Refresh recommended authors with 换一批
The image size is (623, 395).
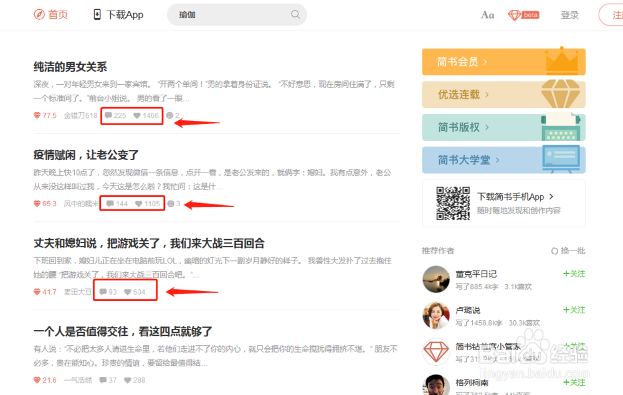coord(568,251)
